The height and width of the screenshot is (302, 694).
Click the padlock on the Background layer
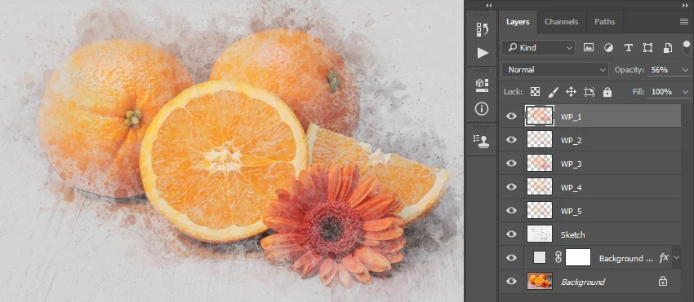[663, 282]
